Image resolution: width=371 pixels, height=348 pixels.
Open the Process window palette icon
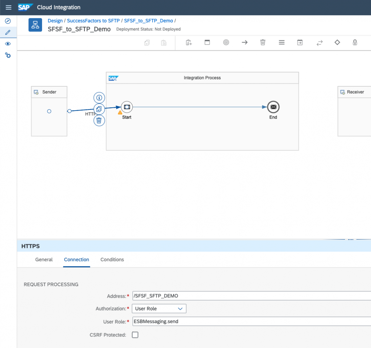[x=207, y=42]
